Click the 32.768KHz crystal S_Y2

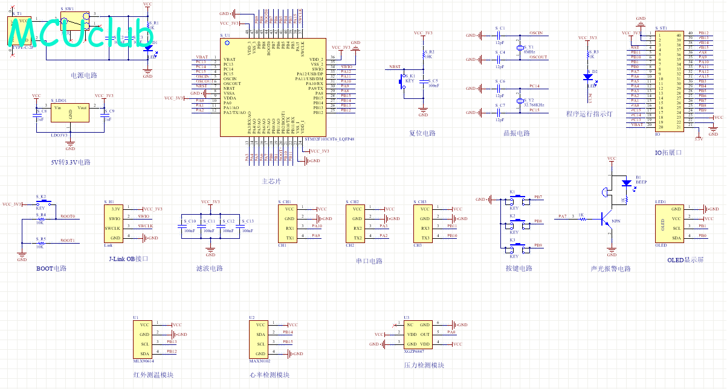tap(519, 100)
